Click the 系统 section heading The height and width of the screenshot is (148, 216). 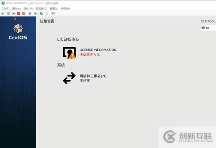61,65
